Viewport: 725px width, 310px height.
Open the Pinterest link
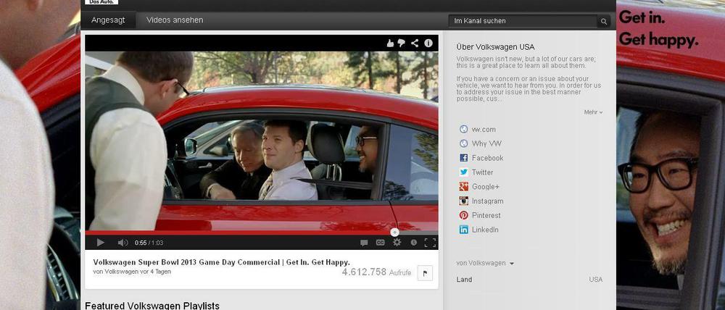click(x=486, y=215)
